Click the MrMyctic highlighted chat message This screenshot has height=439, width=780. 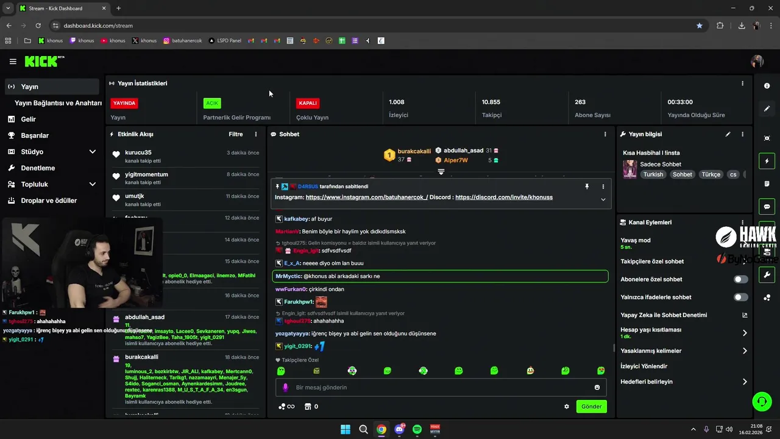pyautogui.click(x=440, y=276)
